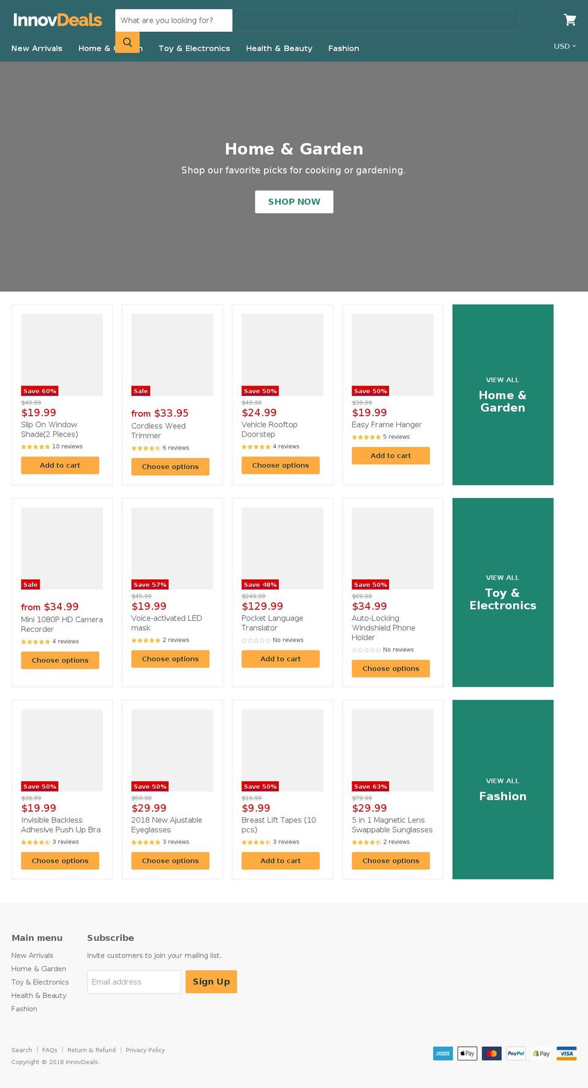Image resolution: width=588 pixels, height=1088 pixels.
Task: Open Voice-activated LED mask product title
Action: [167, 623]
